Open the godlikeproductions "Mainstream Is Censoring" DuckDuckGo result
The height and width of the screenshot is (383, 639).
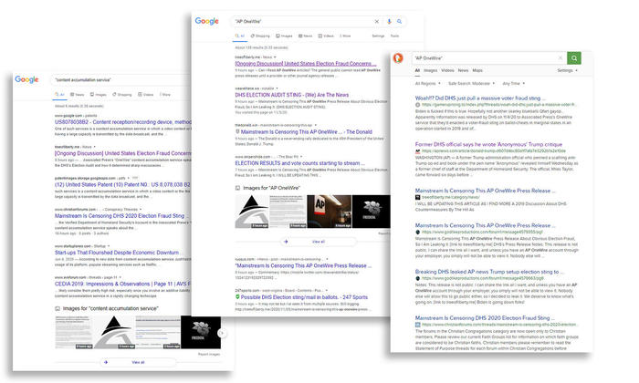click(x=485, y=225)
